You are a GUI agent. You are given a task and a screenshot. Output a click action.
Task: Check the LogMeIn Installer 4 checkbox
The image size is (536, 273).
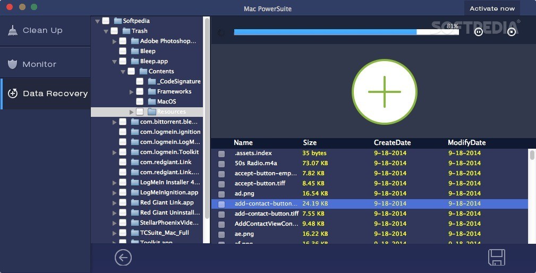(x=123, y=182)
